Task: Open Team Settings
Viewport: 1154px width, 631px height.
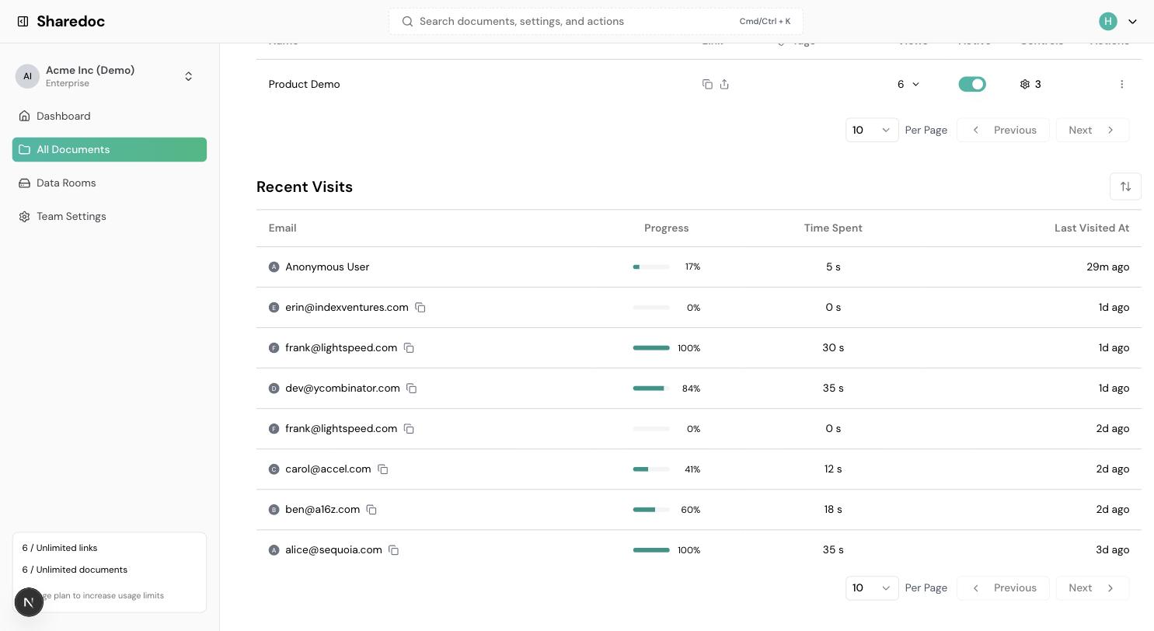Action: pos(110,217)
